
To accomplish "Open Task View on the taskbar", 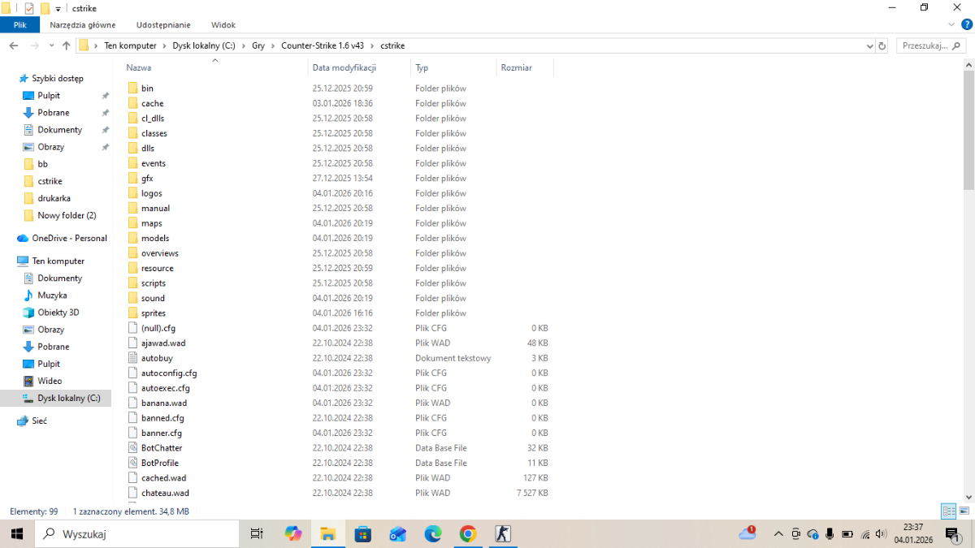I will [x=257, y=533].
